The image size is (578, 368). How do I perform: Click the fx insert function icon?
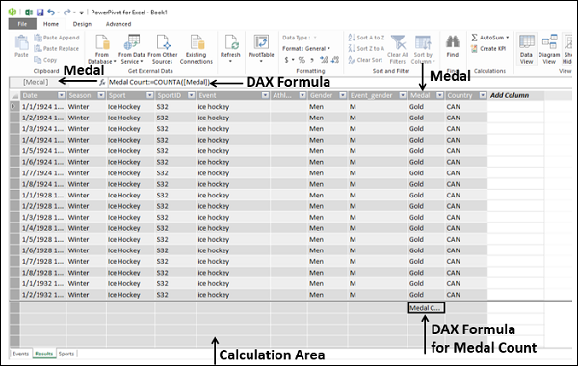pos(102,82)
